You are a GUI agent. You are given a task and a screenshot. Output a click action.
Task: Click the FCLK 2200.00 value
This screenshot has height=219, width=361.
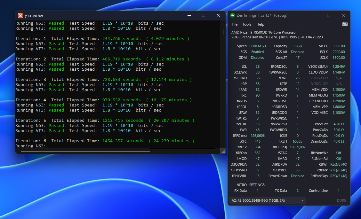[339, 52]
